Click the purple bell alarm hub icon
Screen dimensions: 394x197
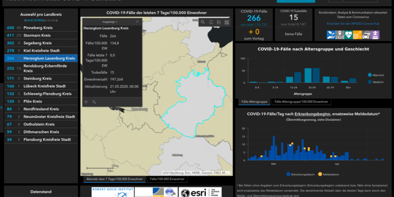(x=375, y=35)
